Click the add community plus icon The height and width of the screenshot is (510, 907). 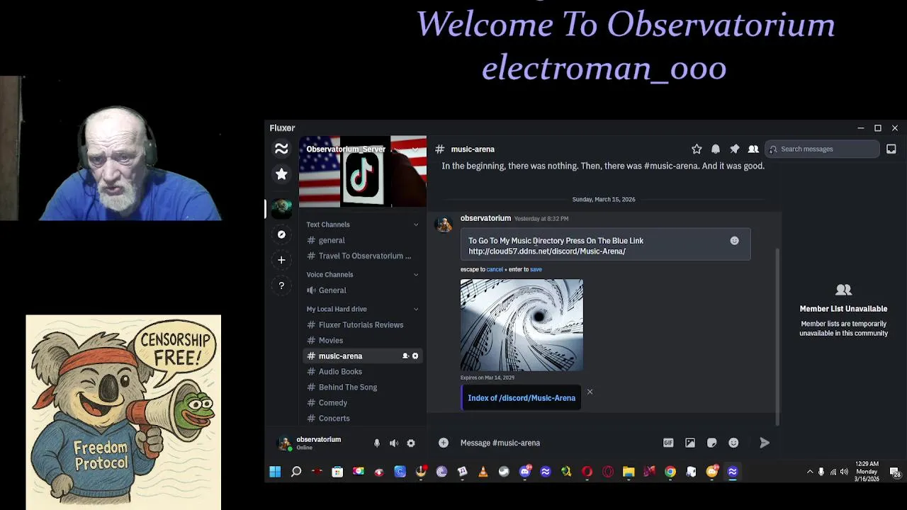(x=281, y=260)
